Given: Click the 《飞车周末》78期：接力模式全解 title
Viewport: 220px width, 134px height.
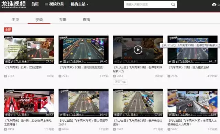Looking at the screenshot, I should point(189,68).
